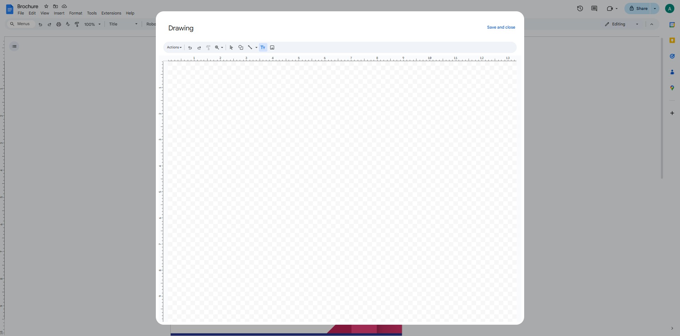Open the Insert menu
680x336 pixels.
point(59,13)
